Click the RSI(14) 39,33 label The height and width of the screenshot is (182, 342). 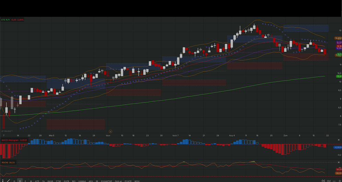click(8, 162)
